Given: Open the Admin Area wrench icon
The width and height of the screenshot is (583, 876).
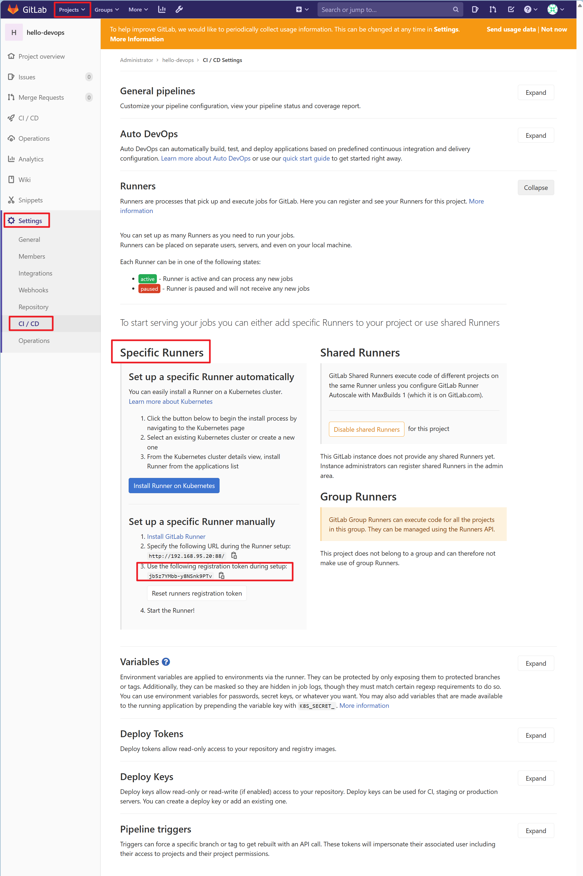Looking at the screenshot, I should coord(179,9).
